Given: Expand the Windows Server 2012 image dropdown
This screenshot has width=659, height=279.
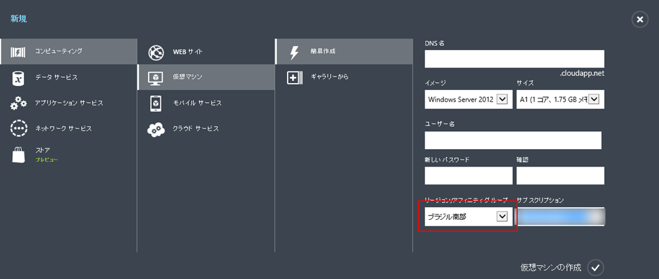Looking at the screenshot, I should pos(503,99).
